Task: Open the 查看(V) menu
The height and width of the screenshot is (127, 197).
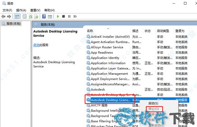Action: tap(35, 10)
